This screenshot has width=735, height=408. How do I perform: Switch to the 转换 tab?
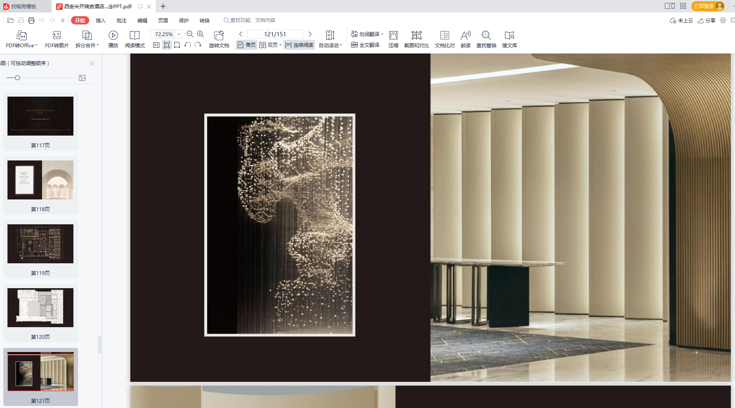pos(205,20)
